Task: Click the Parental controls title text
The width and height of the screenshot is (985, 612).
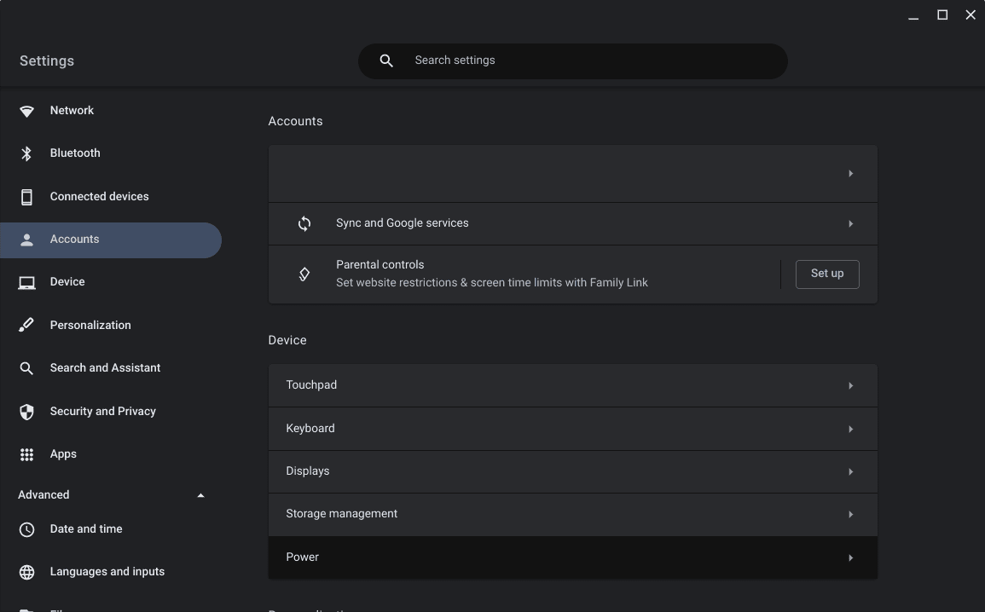Action: coord(380,265)
